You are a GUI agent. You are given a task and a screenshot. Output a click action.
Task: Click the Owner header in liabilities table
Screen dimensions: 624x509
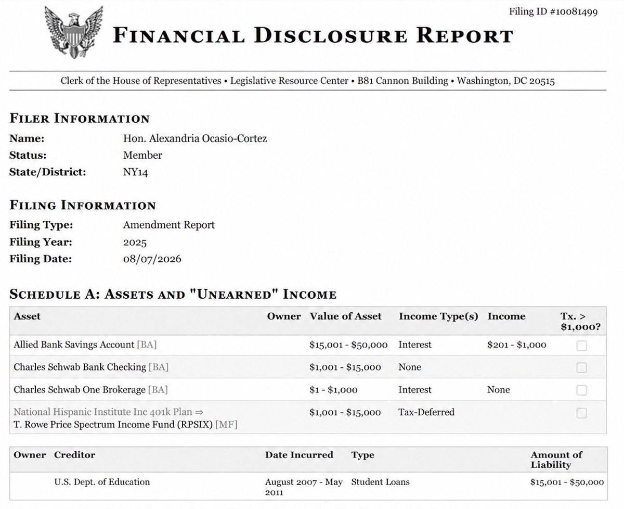30,455
